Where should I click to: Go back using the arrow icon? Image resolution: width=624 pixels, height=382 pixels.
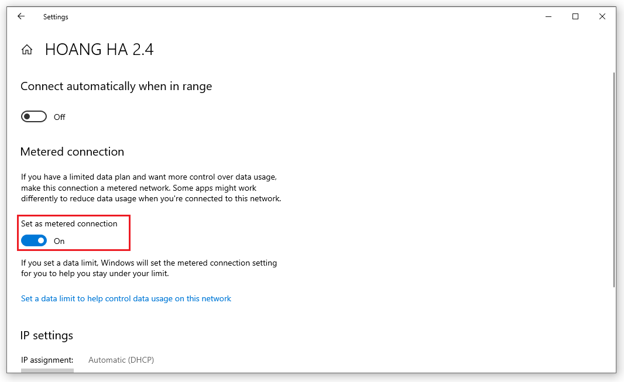point(21,16)
